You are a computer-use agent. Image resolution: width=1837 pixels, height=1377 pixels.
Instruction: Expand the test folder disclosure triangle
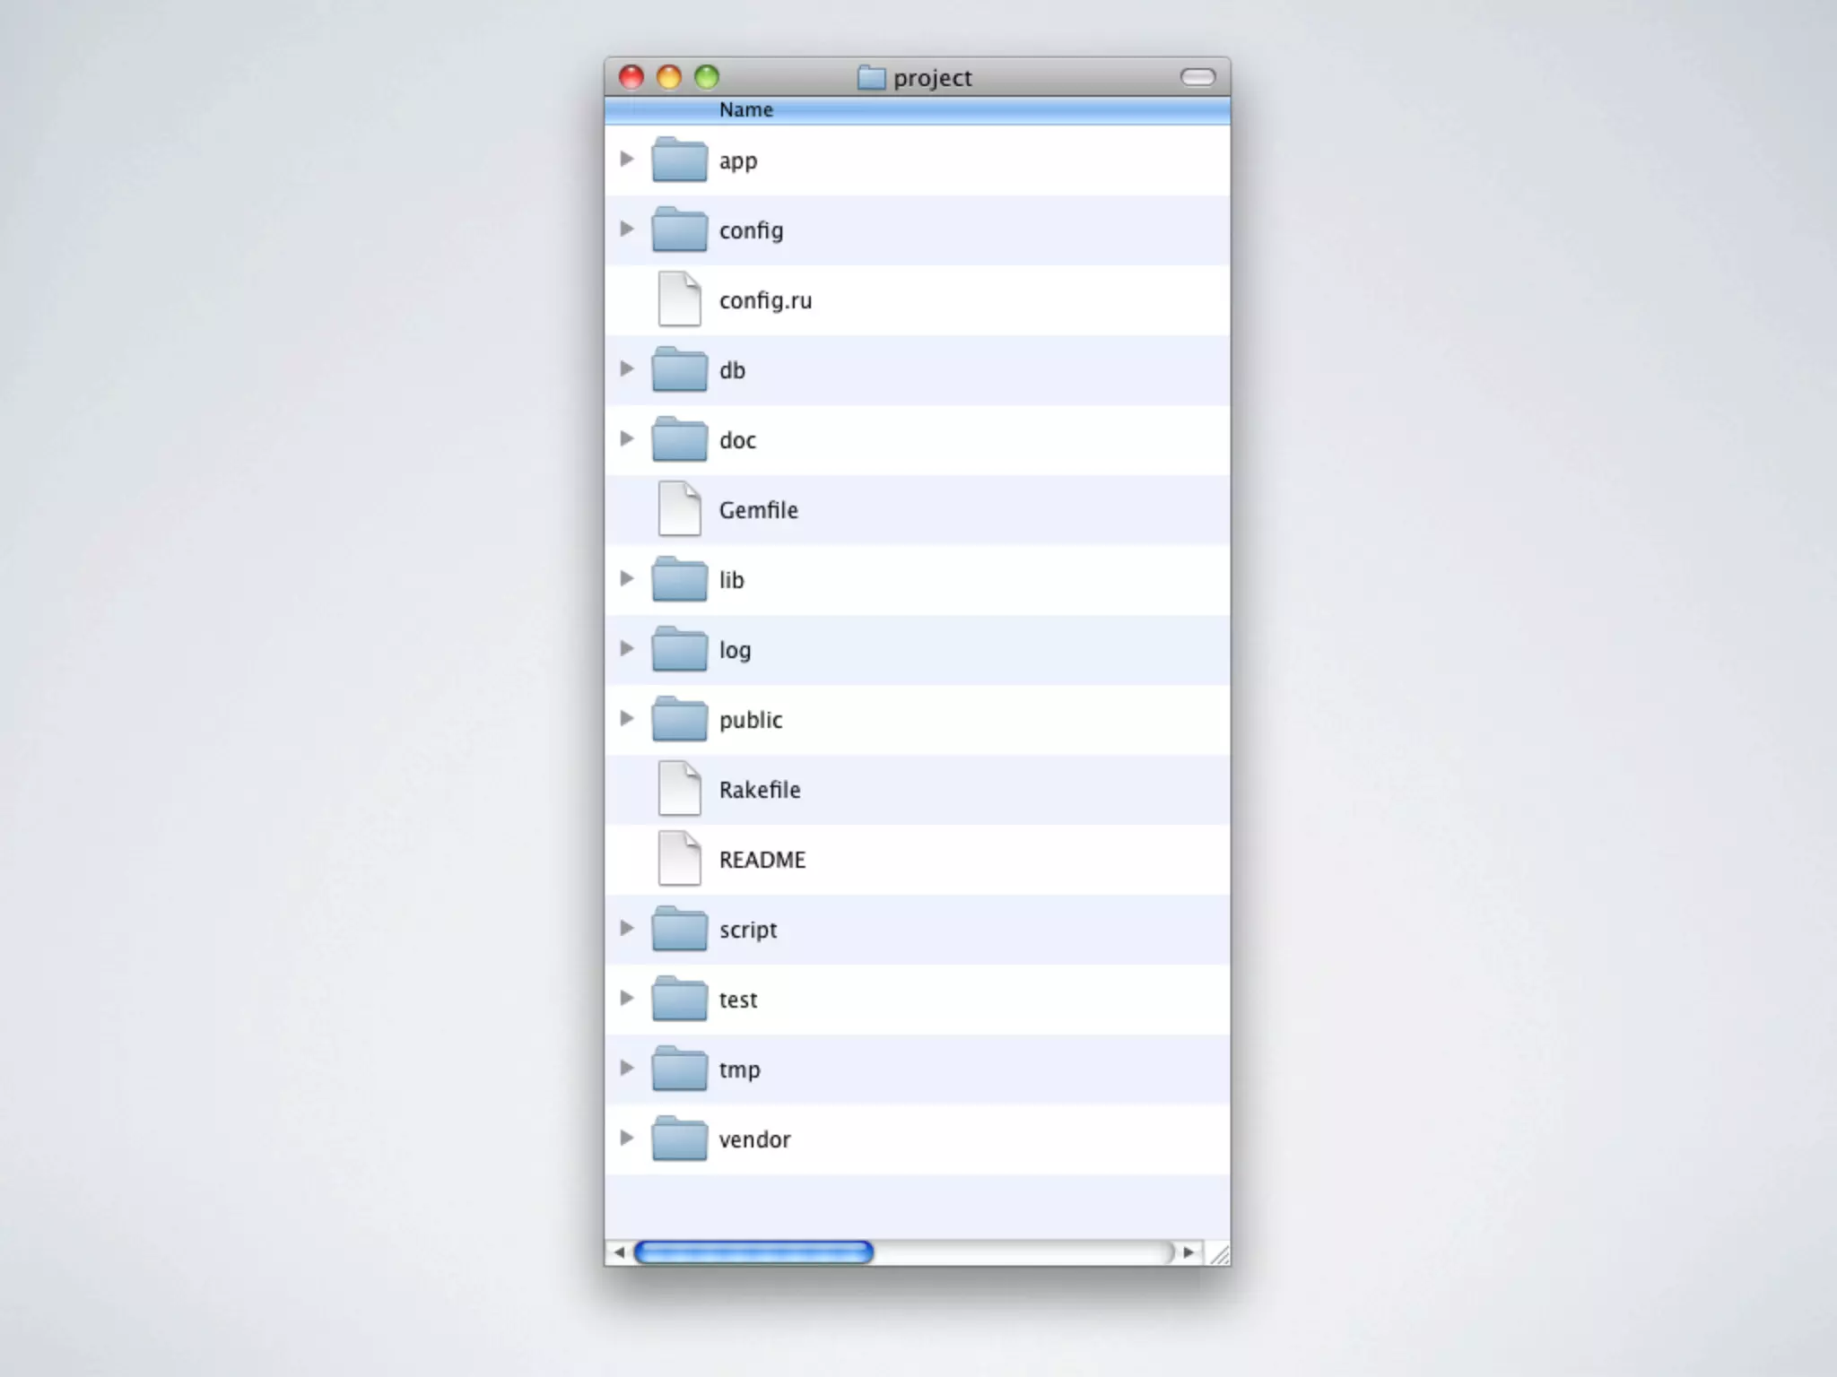point(627,999)
